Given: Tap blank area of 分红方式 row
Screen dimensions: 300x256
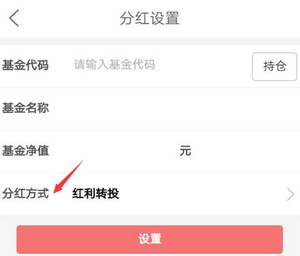Looking at the screenshot, I should (x=201, y=194).
